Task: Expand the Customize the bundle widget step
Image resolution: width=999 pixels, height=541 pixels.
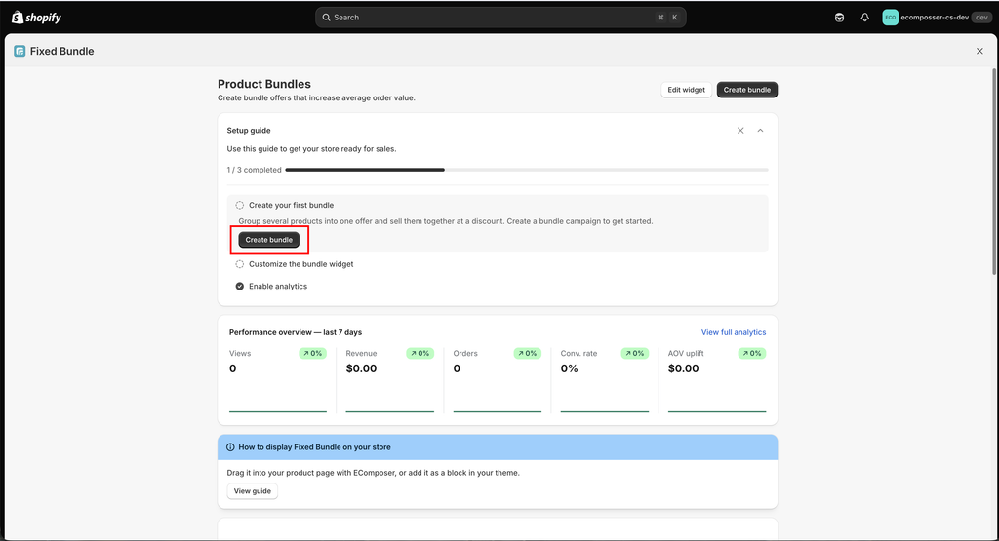Action: tap(300, 264)
